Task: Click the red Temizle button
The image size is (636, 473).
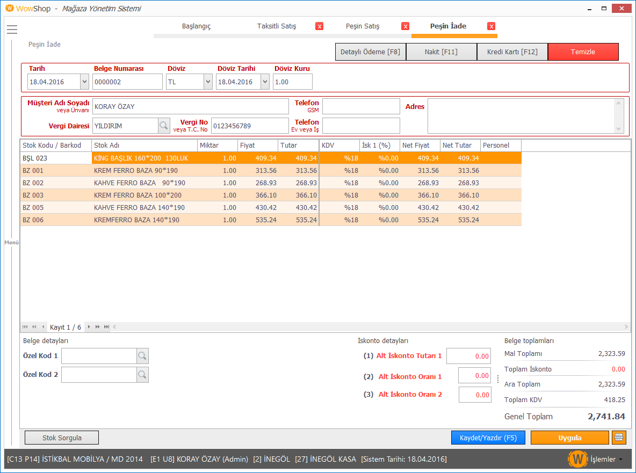Action: click(x=583, y=52)
